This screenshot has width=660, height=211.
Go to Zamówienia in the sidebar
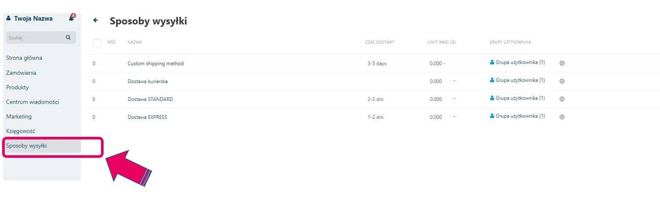[21, 73]
